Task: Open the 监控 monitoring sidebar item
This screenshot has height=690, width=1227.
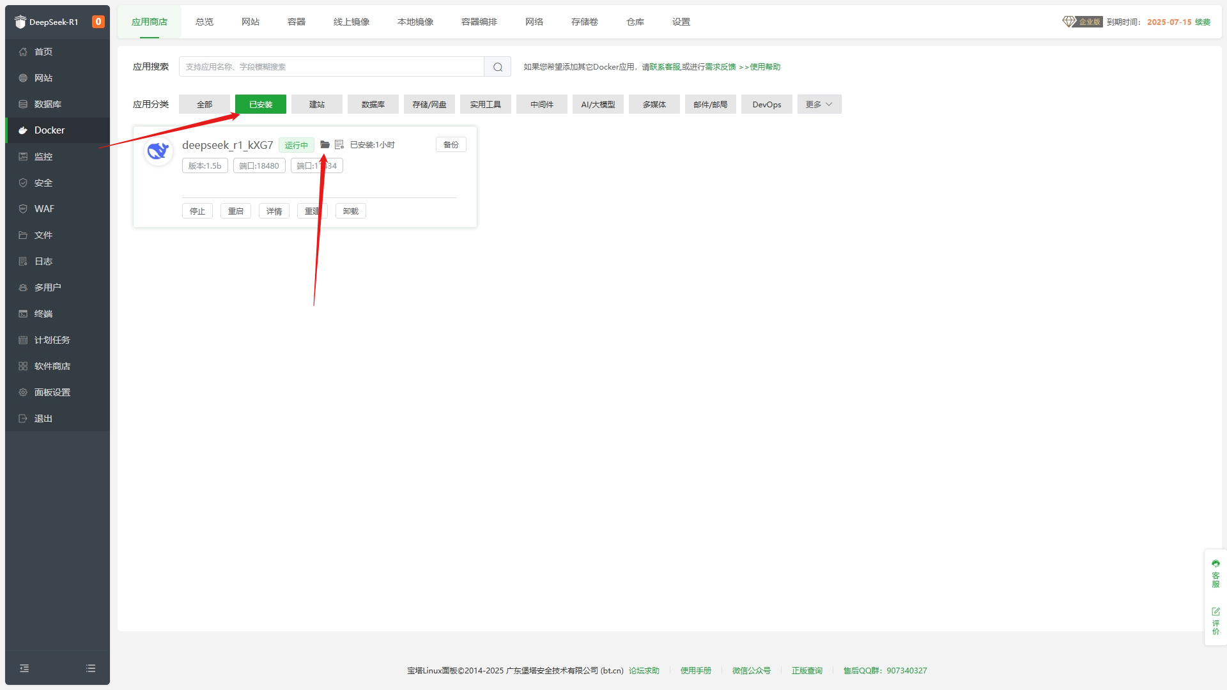Action: coord(58,157)
